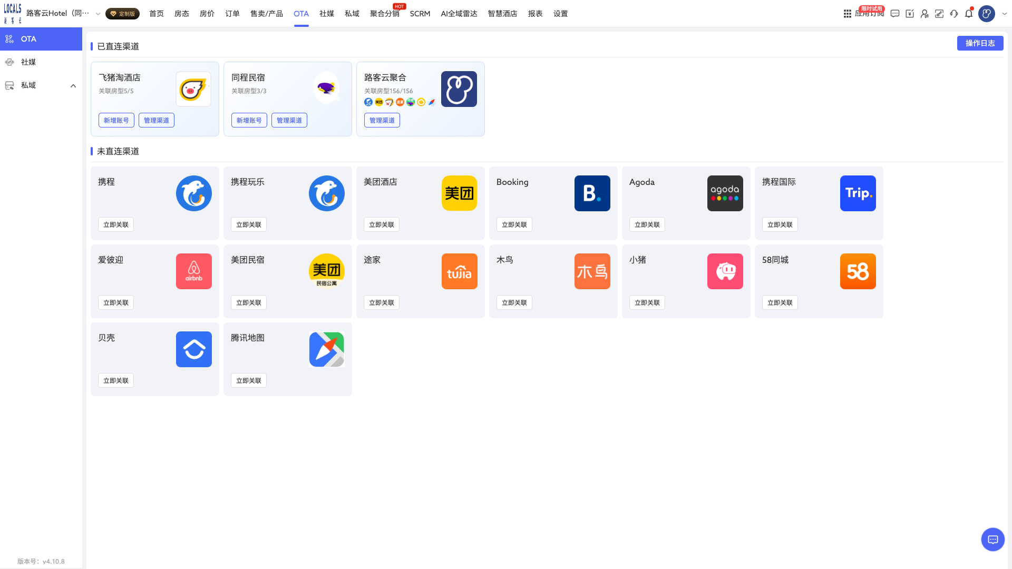Collapse the 私域 sidebar section
Viewport: 1012px width, 569px height.
[x=73, y=85]
